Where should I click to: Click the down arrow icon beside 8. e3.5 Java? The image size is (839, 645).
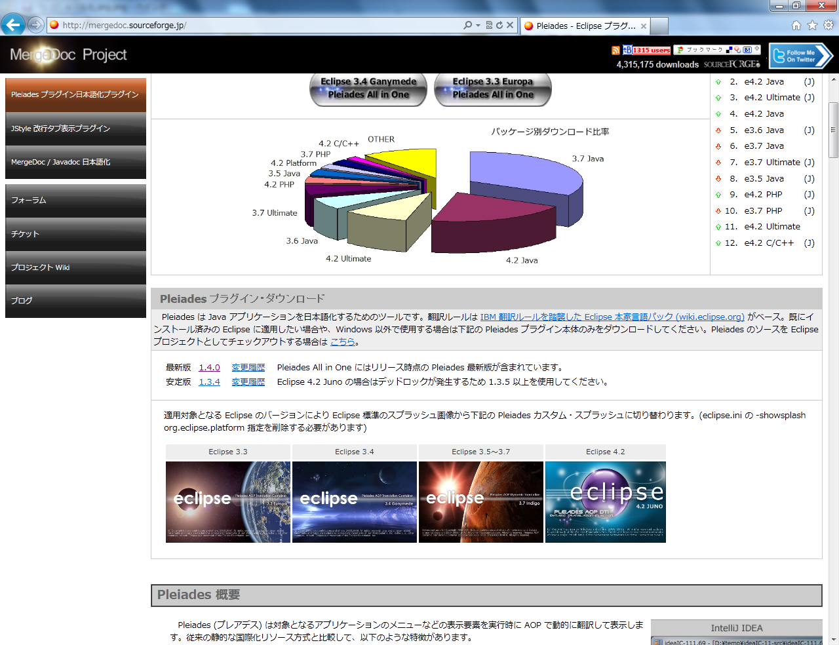718,179
